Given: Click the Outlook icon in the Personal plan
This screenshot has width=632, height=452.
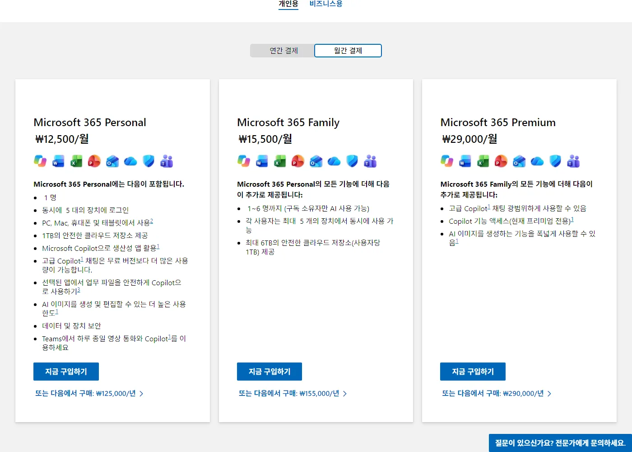Looking at the screenshot, I should 112,161.
